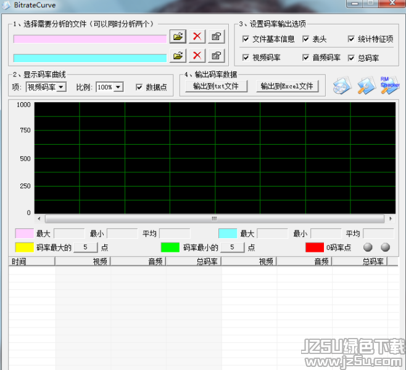Click the first gray round button beside 0码率点
Viewport: 406px width, 370px height.
tap(368, 247)
